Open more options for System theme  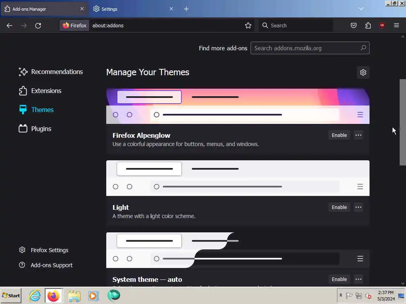pos(358,279)
